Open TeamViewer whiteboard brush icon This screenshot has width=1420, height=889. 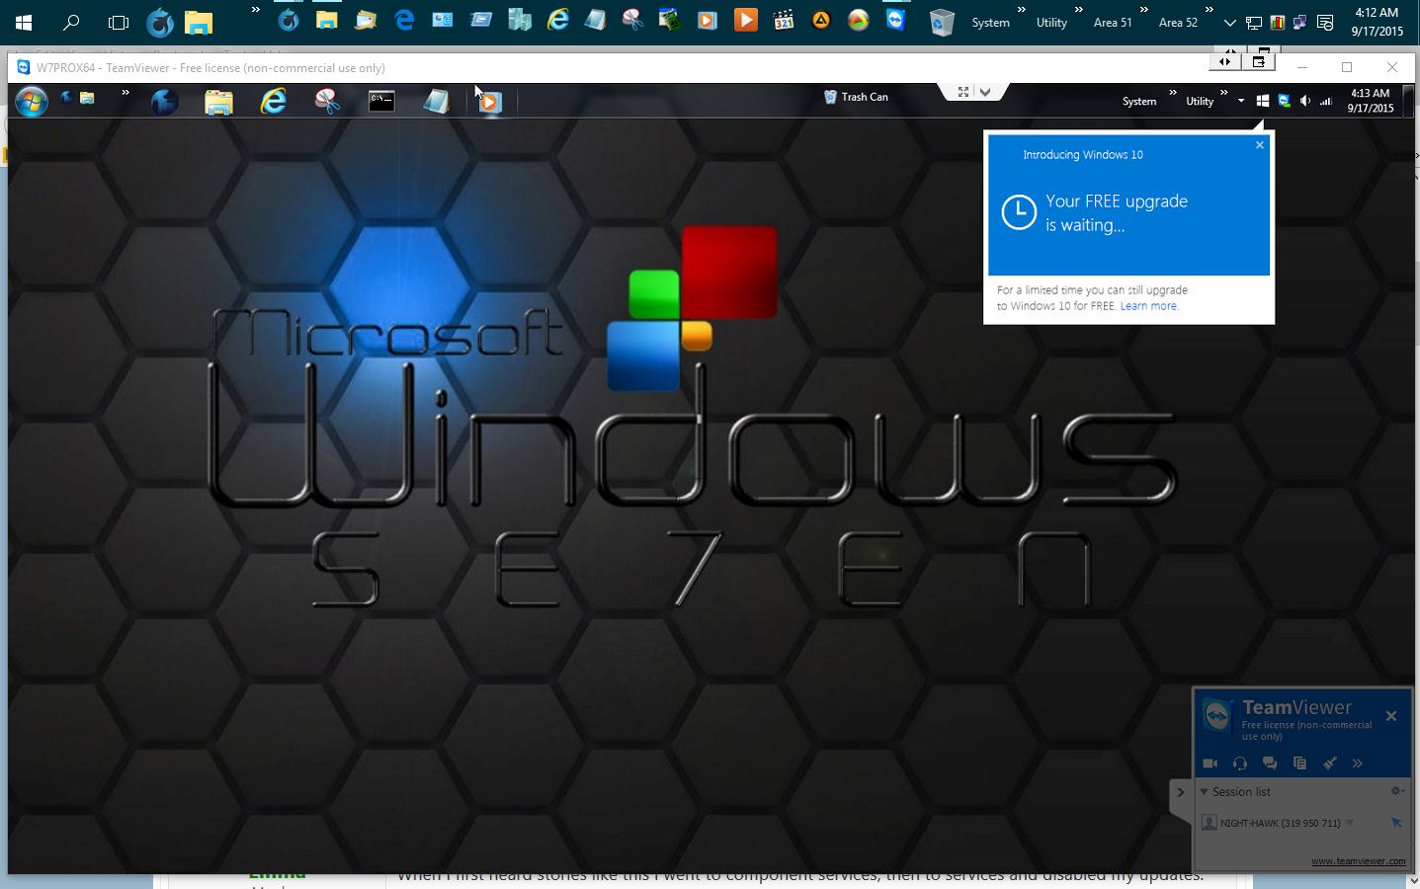[x=1330, y=763]
